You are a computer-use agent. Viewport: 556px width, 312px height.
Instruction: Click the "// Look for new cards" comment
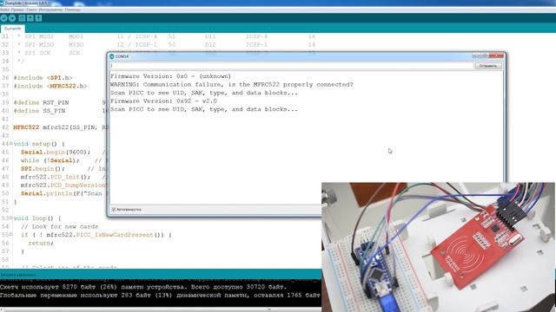59,226
